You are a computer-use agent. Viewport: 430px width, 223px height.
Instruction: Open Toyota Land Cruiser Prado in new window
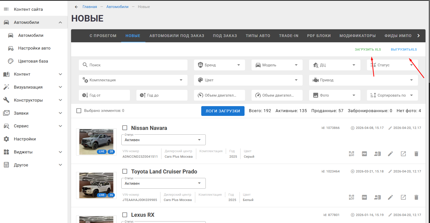click(x=403, y=197)
